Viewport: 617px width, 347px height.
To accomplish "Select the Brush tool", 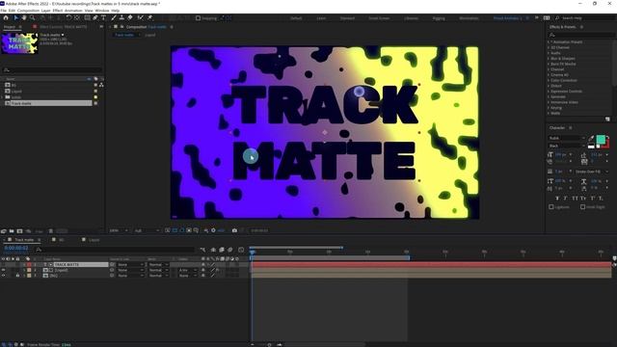I will (114, 17).
